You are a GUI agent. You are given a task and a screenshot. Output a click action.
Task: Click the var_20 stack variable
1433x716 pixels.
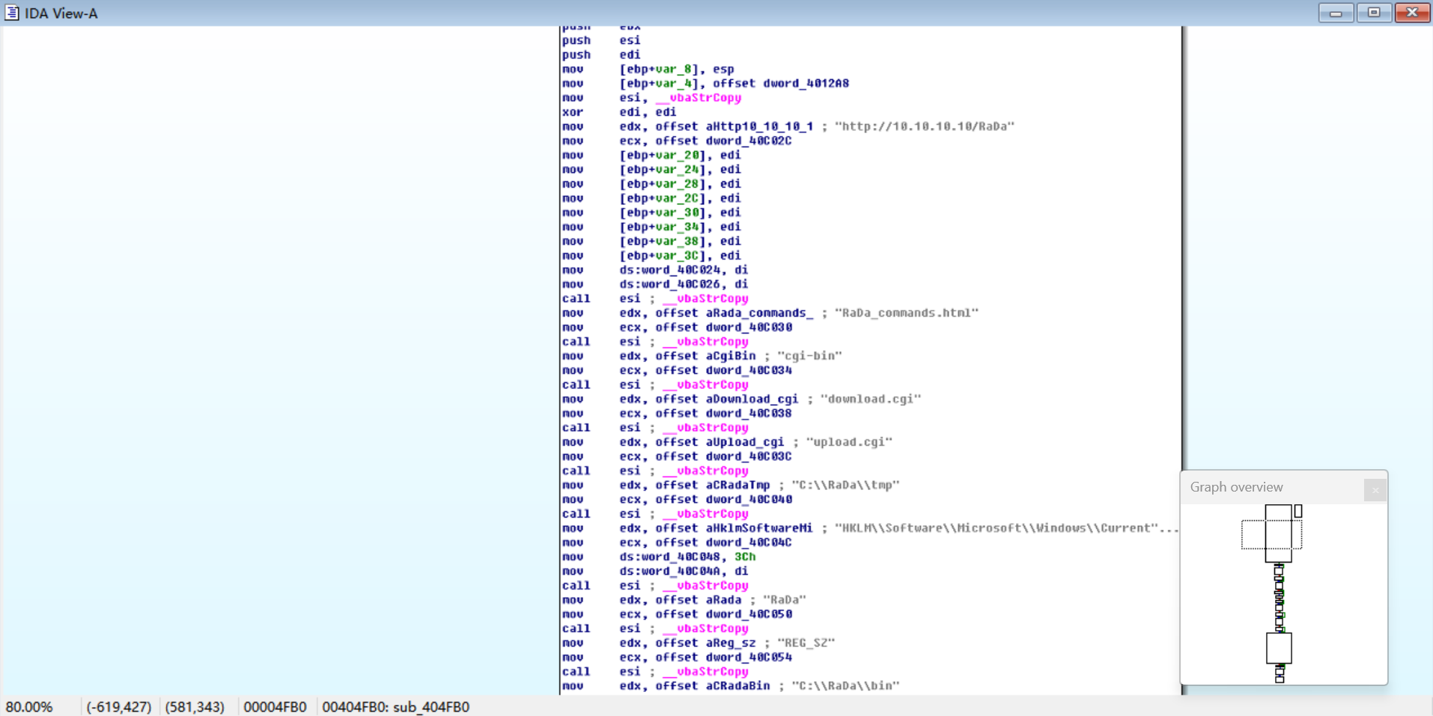677,155
